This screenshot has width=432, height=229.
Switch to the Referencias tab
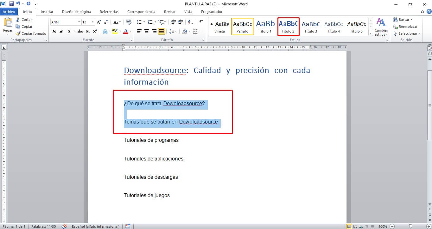109,12
